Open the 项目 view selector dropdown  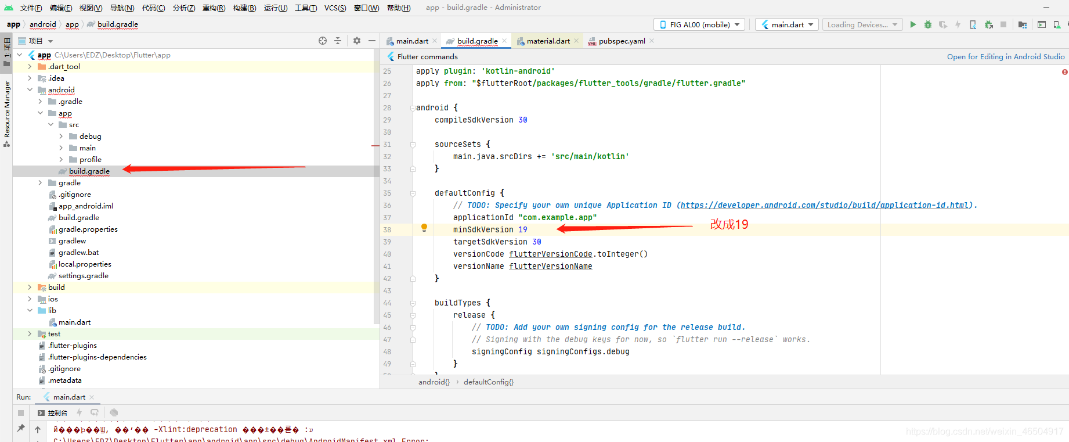point(36,41)
